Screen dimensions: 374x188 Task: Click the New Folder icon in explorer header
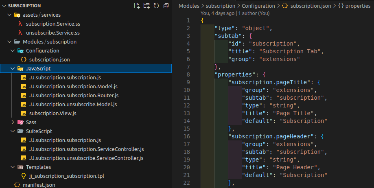147,6
